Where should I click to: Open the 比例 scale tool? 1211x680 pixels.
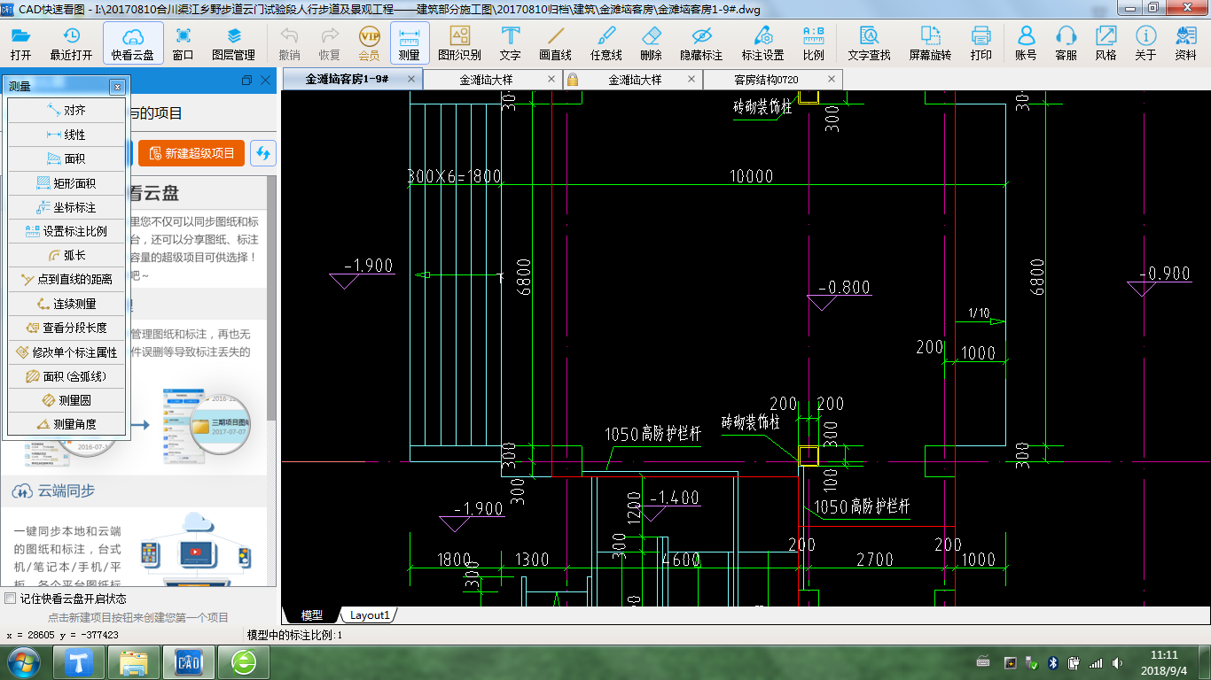click(813, 43)
